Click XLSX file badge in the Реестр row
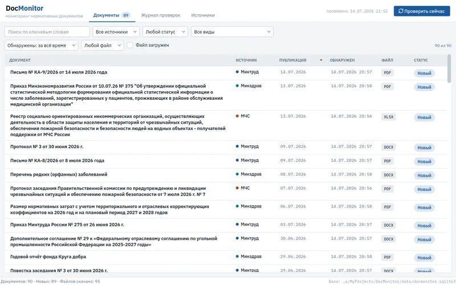456x285 pixels. click(388, 117)
